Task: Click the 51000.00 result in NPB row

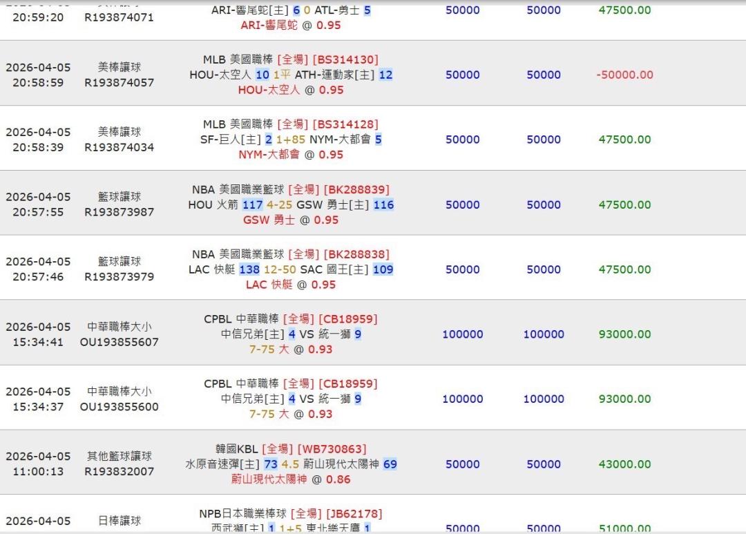Action: click(x=624, y=528)
